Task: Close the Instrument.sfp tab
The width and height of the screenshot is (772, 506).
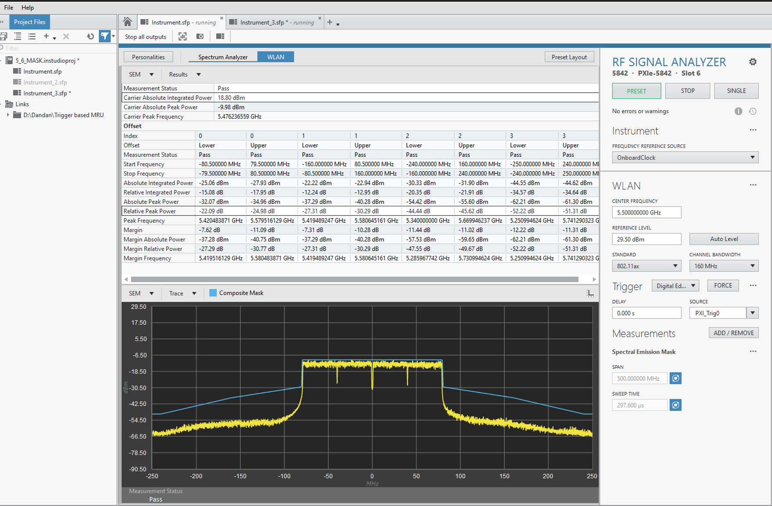Action: coord(222,18)
